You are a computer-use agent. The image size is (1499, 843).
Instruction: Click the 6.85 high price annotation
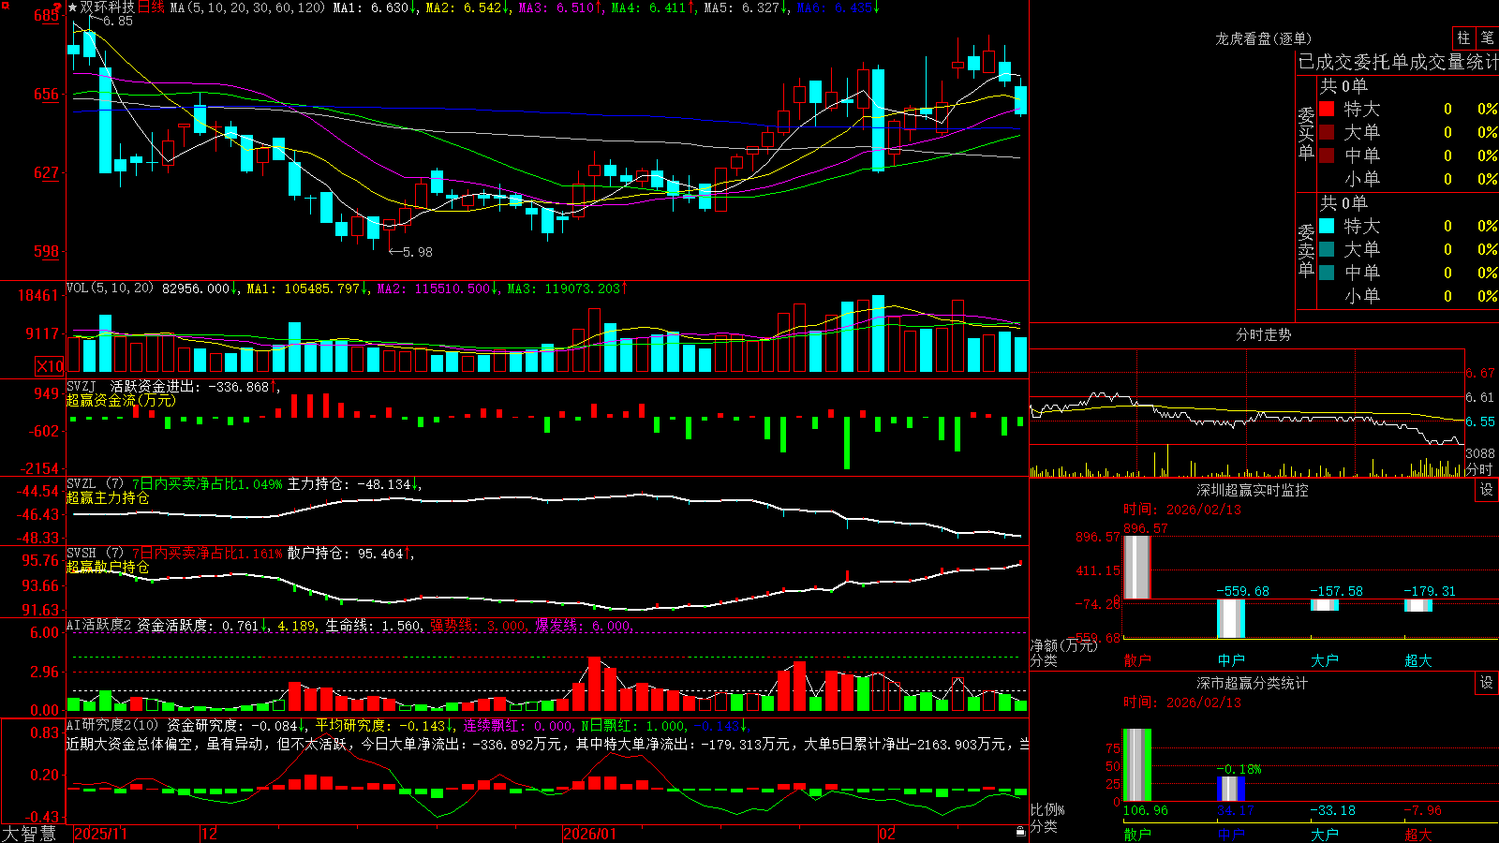coord(117,21)
